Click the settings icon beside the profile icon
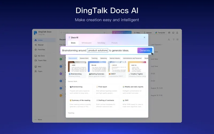214x134 pixels. pos(173,33)
